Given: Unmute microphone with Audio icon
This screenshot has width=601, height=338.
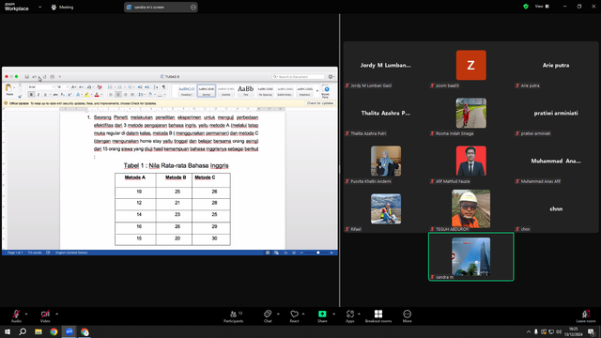Looking at the screenshot, I should click(x=16, y=315).
